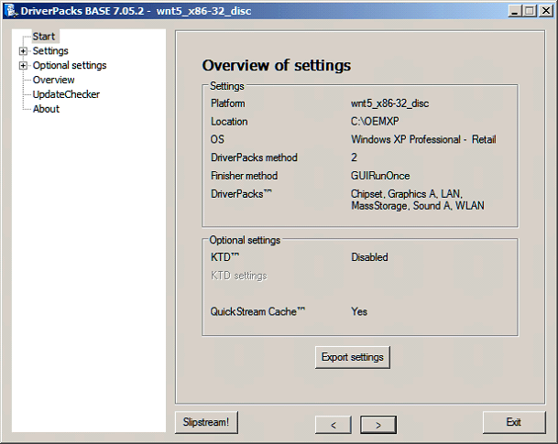558x444 pixels.
Task: Maximize the DriverPacks BASE window
Action: pos(530,10)
